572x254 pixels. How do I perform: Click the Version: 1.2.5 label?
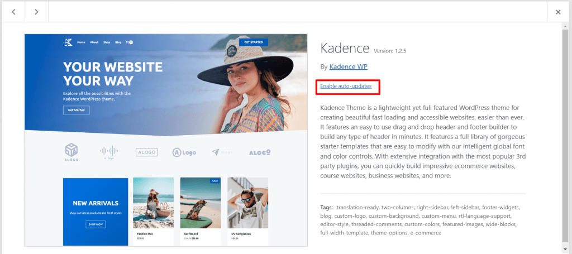[390, 51]
